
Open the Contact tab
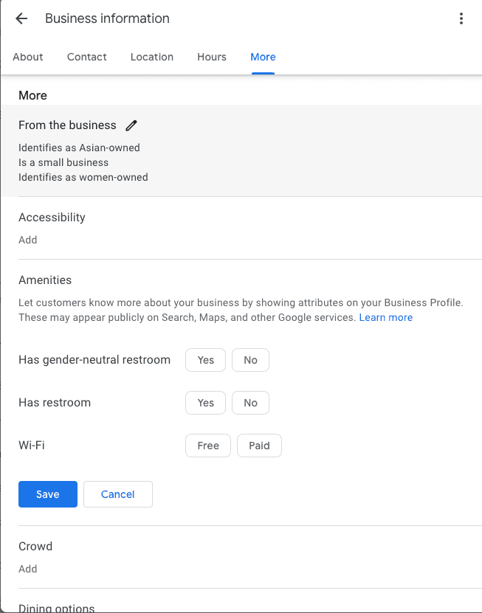click(87, 57)
